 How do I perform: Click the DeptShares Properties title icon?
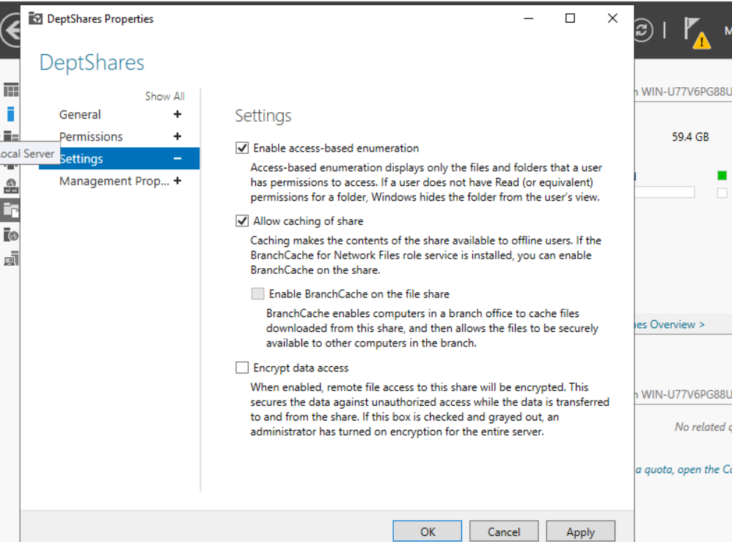35,18
